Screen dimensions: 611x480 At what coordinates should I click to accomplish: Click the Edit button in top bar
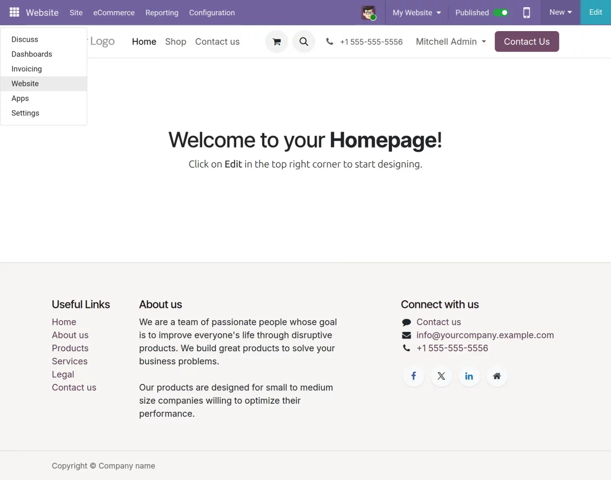(596, 12)
